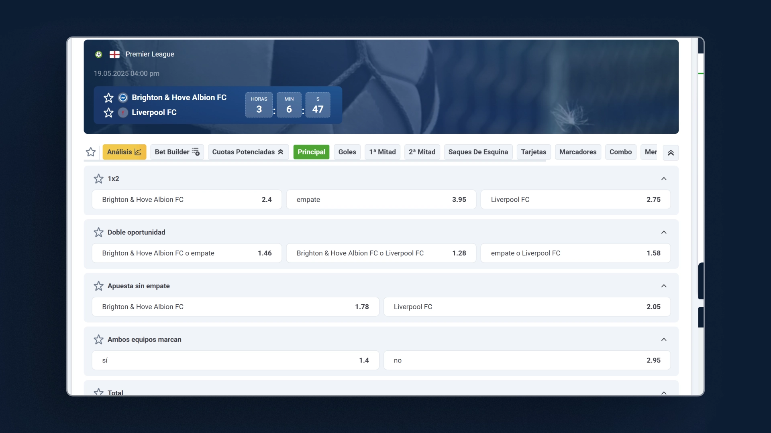This screenshot has width=771, height=433.
Task: Favorite the Doble oportunidad market star
Action: (98, 233)
